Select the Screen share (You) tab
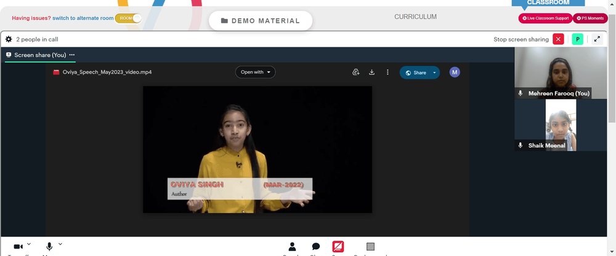Viewport: 616px width, 256px height. point(40,55)
